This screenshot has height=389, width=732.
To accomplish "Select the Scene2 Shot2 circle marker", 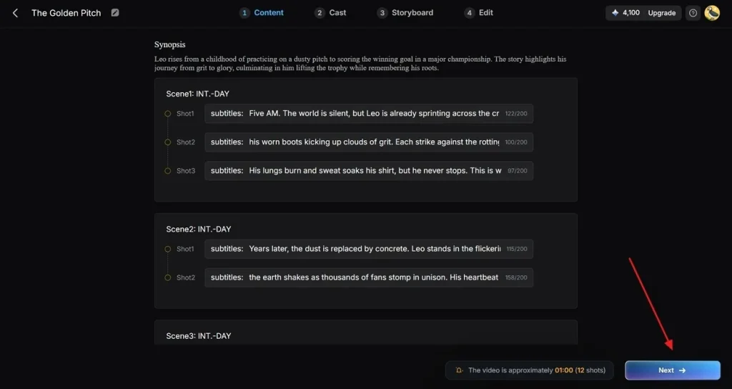I will pos(167,277).
